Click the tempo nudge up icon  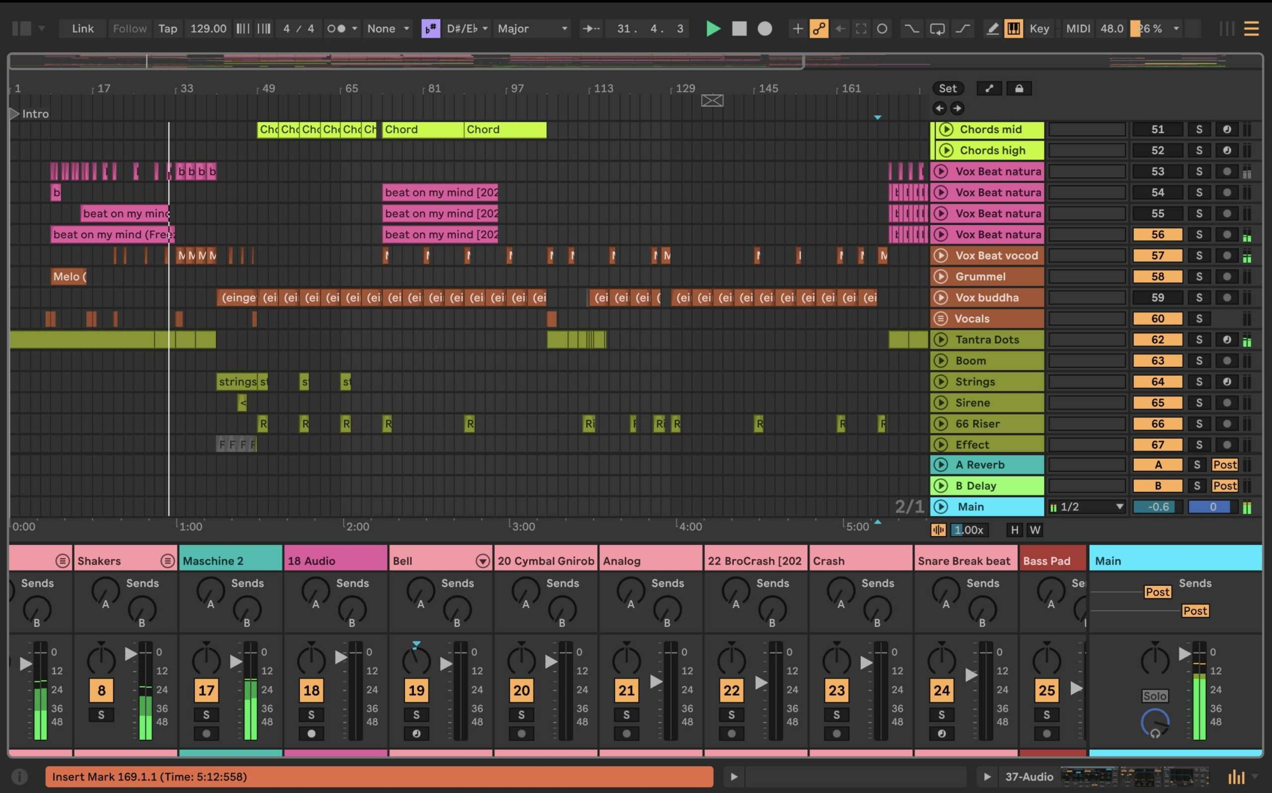(x=264, y=28)
